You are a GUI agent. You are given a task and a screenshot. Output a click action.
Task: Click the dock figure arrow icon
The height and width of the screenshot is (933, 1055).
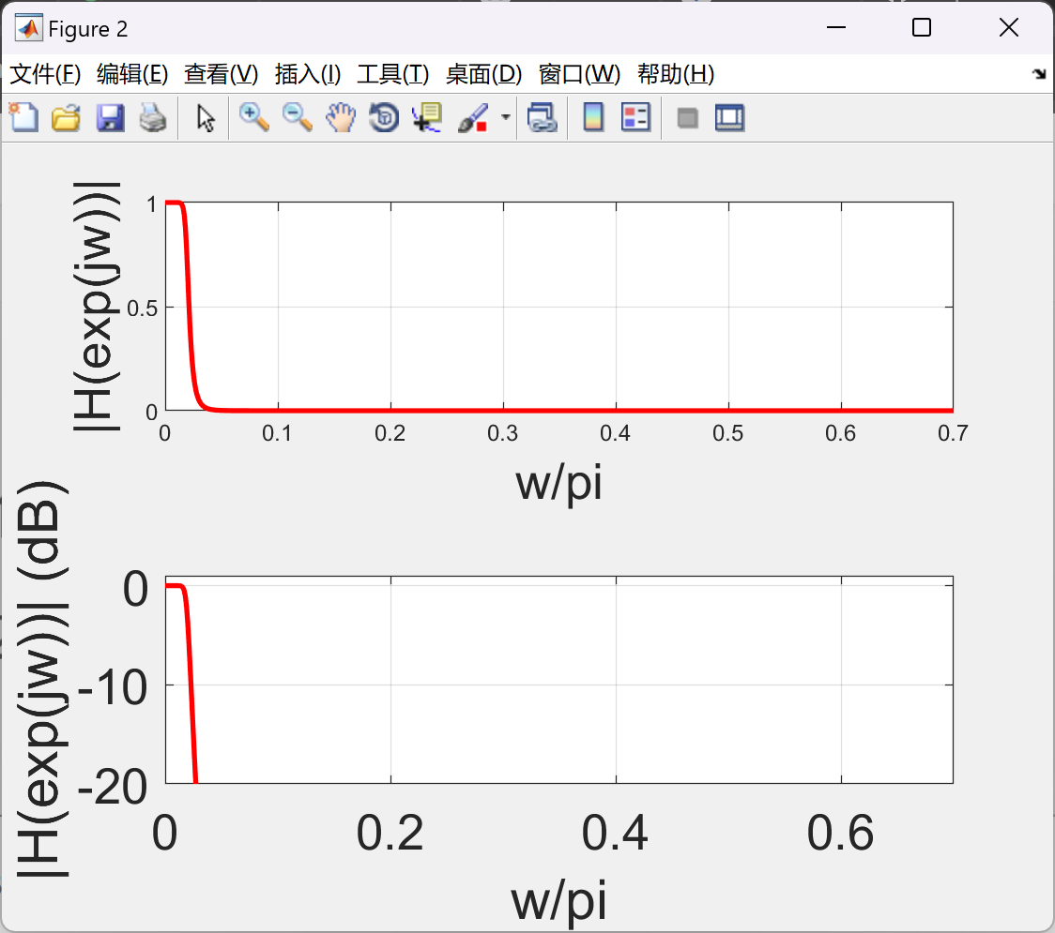(x=1039, y=74)
